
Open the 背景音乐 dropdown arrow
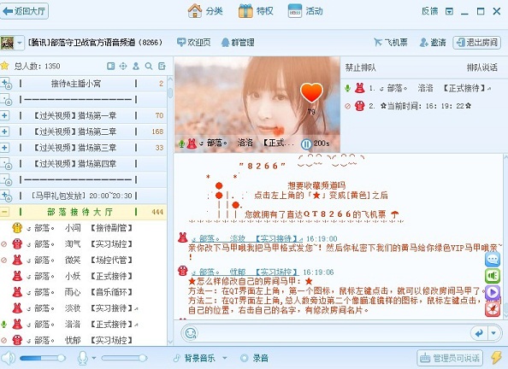pos(224,358)
